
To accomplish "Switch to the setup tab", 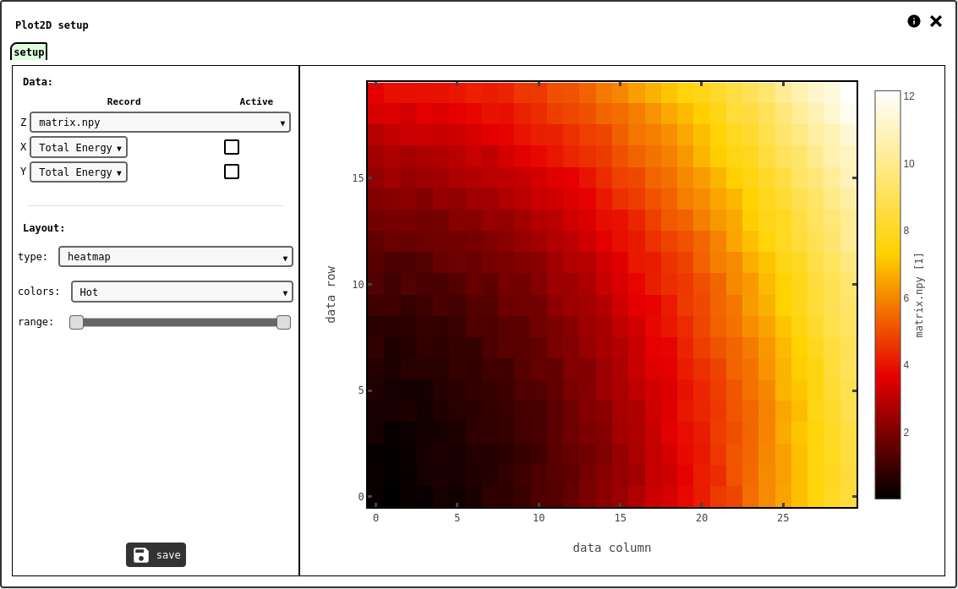I will pos(29,52).
